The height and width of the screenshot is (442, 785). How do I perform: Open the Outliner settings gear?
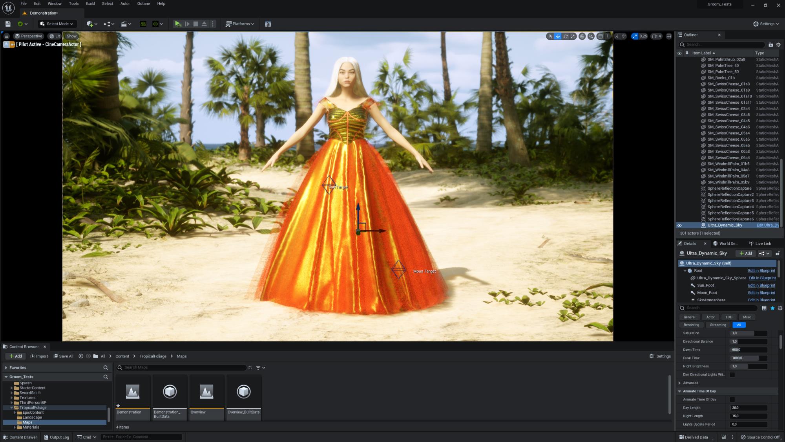coord(778,45)
